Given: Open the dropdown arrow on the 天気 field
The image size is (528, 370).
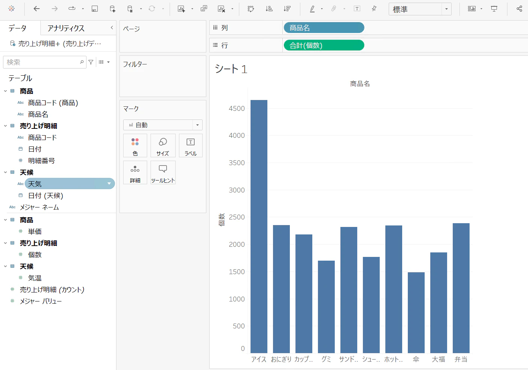Looking at the screenshot, I should pos(109,184).
